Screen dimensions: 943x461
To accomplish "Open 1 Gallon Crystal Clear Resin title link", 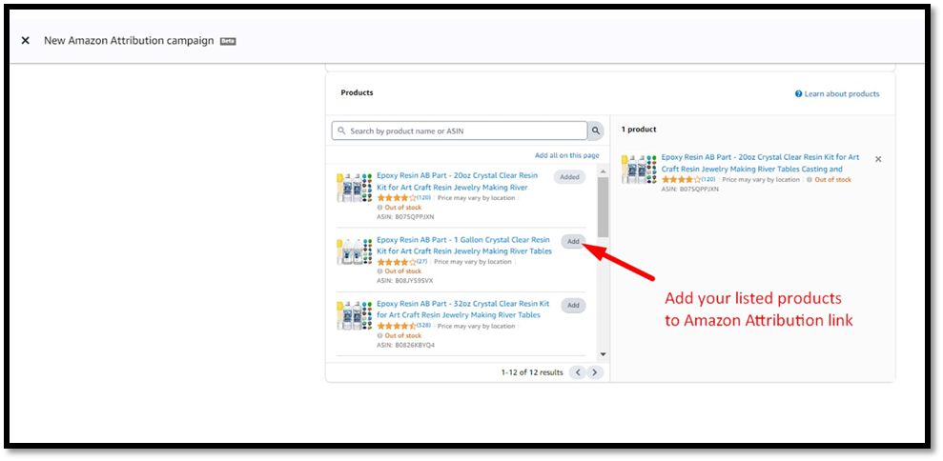I will tap(464, 245).
